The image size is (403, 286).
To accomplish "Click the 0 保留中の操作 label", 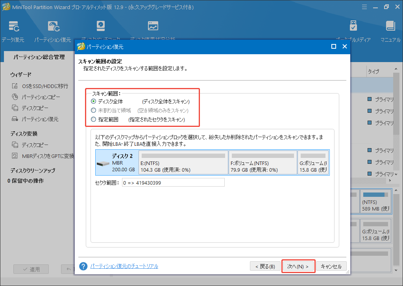I will click(26, 181).
